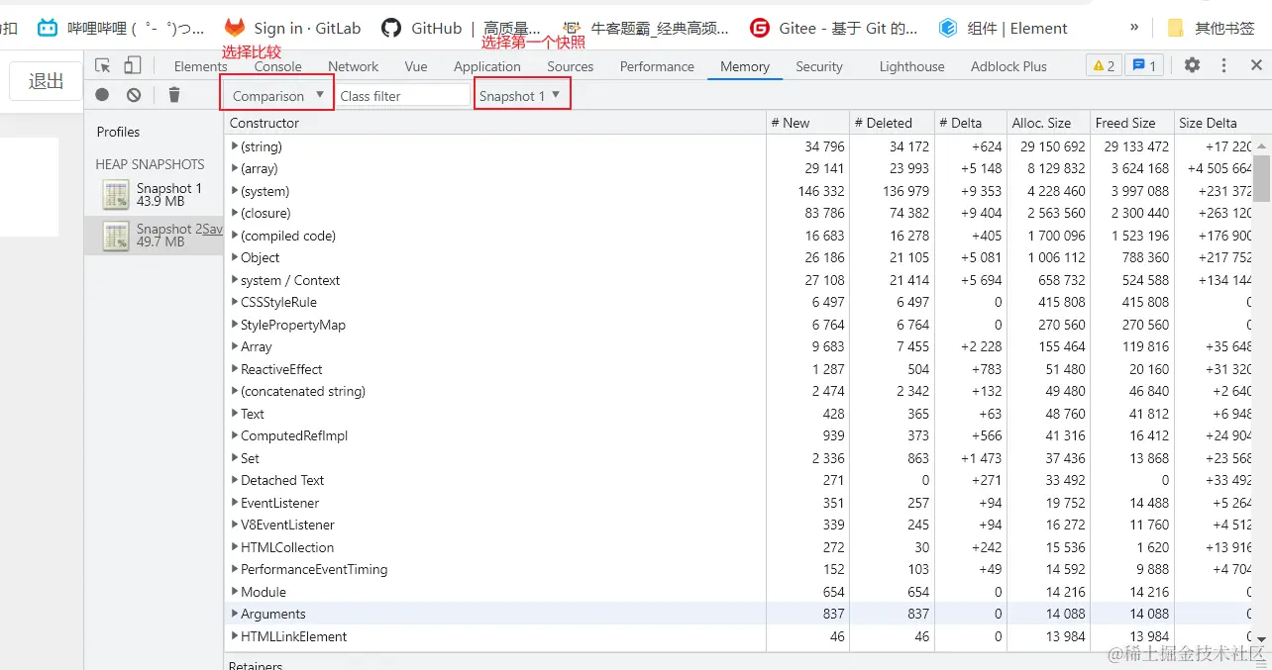Select the system / Context row

click(x=739, y=280)
